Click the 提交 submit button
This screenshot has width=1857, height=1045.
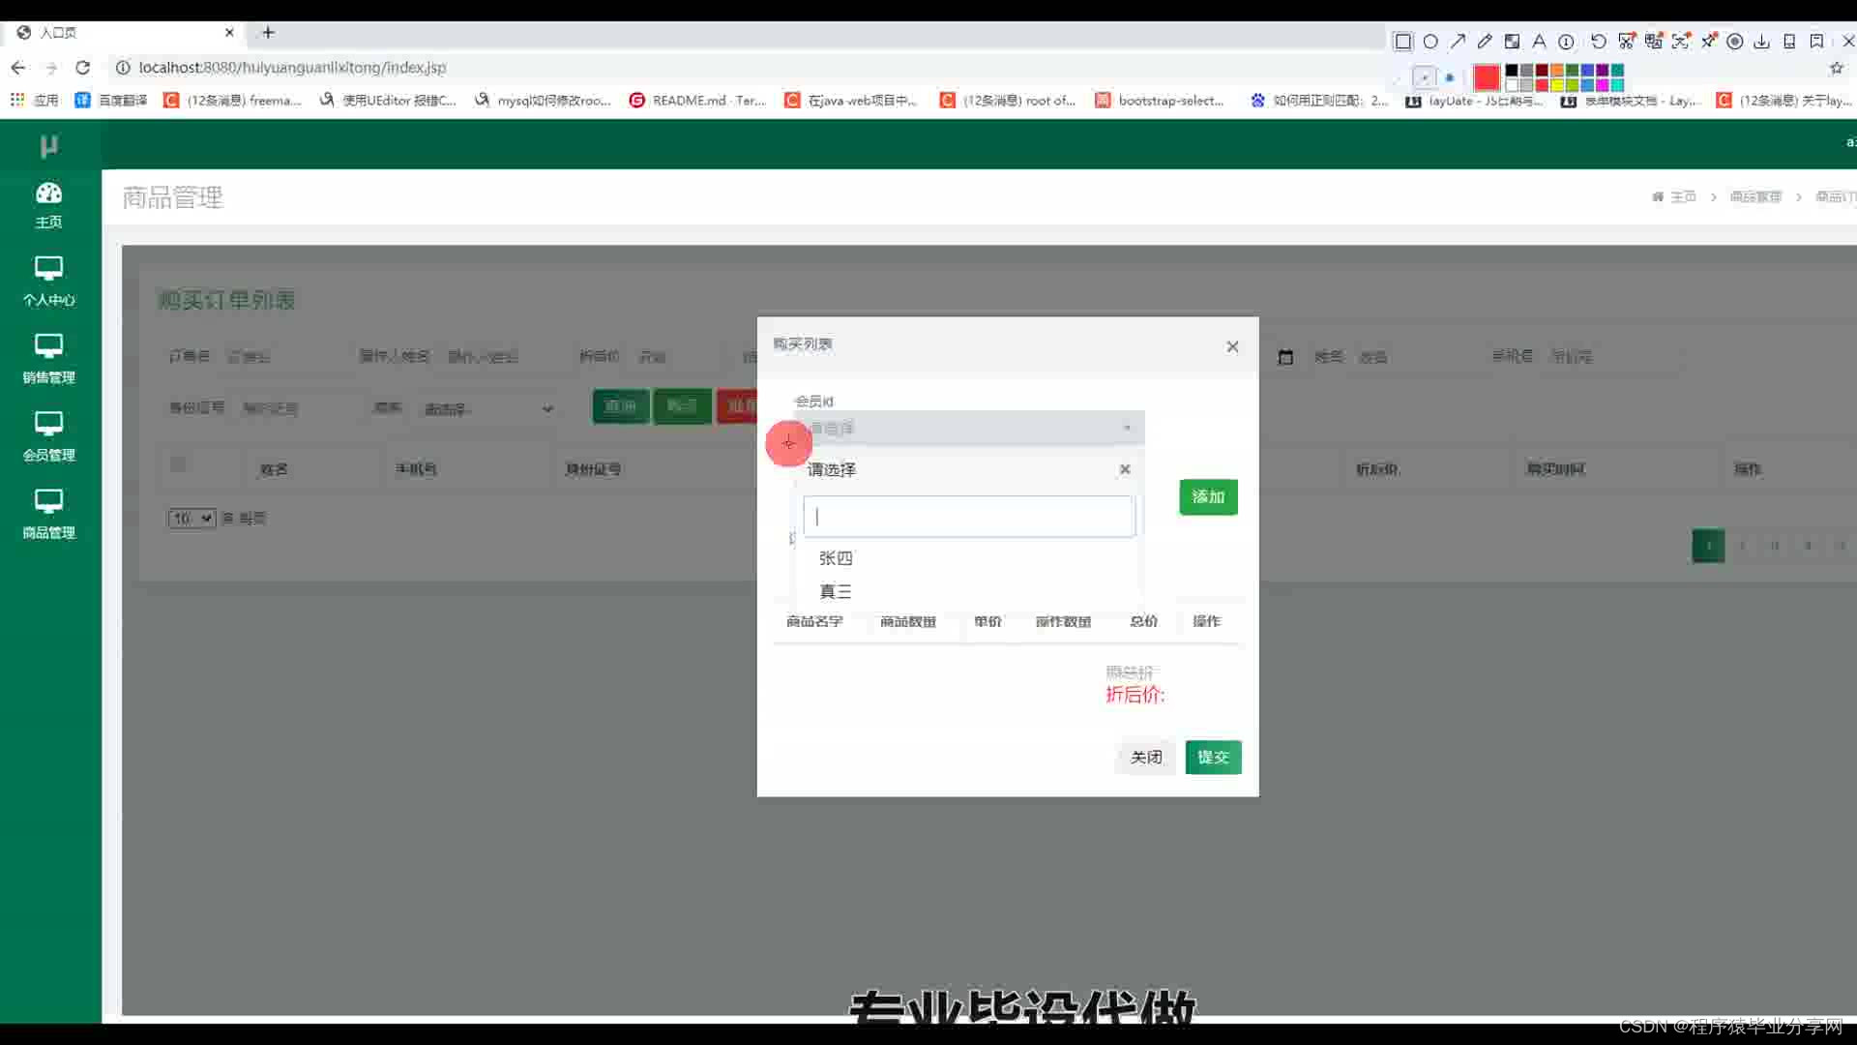(1213, 757)
